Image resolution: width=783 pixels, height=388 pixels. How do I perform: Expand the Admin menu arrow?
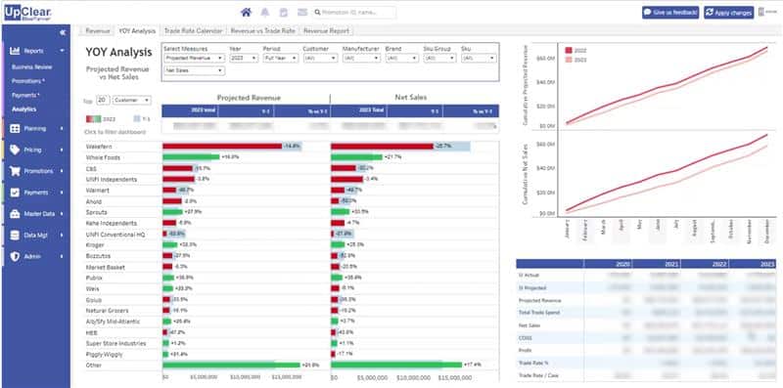pyautogui.click(x=62, y=256)
